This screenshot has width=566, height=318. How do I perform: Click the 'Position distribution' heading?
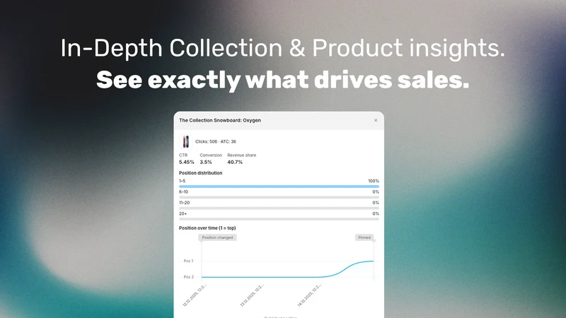(201, 173)
